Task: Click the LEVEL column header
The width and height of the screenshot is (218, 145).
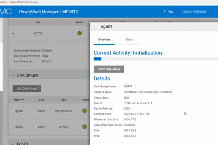Action: [x=41, y=100]
